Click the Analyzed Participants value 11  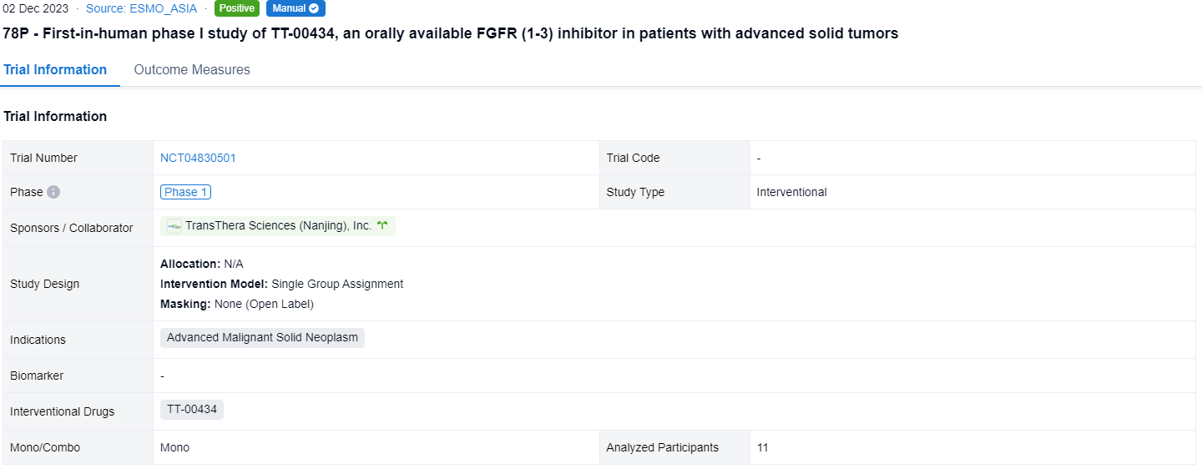(762, 447)
